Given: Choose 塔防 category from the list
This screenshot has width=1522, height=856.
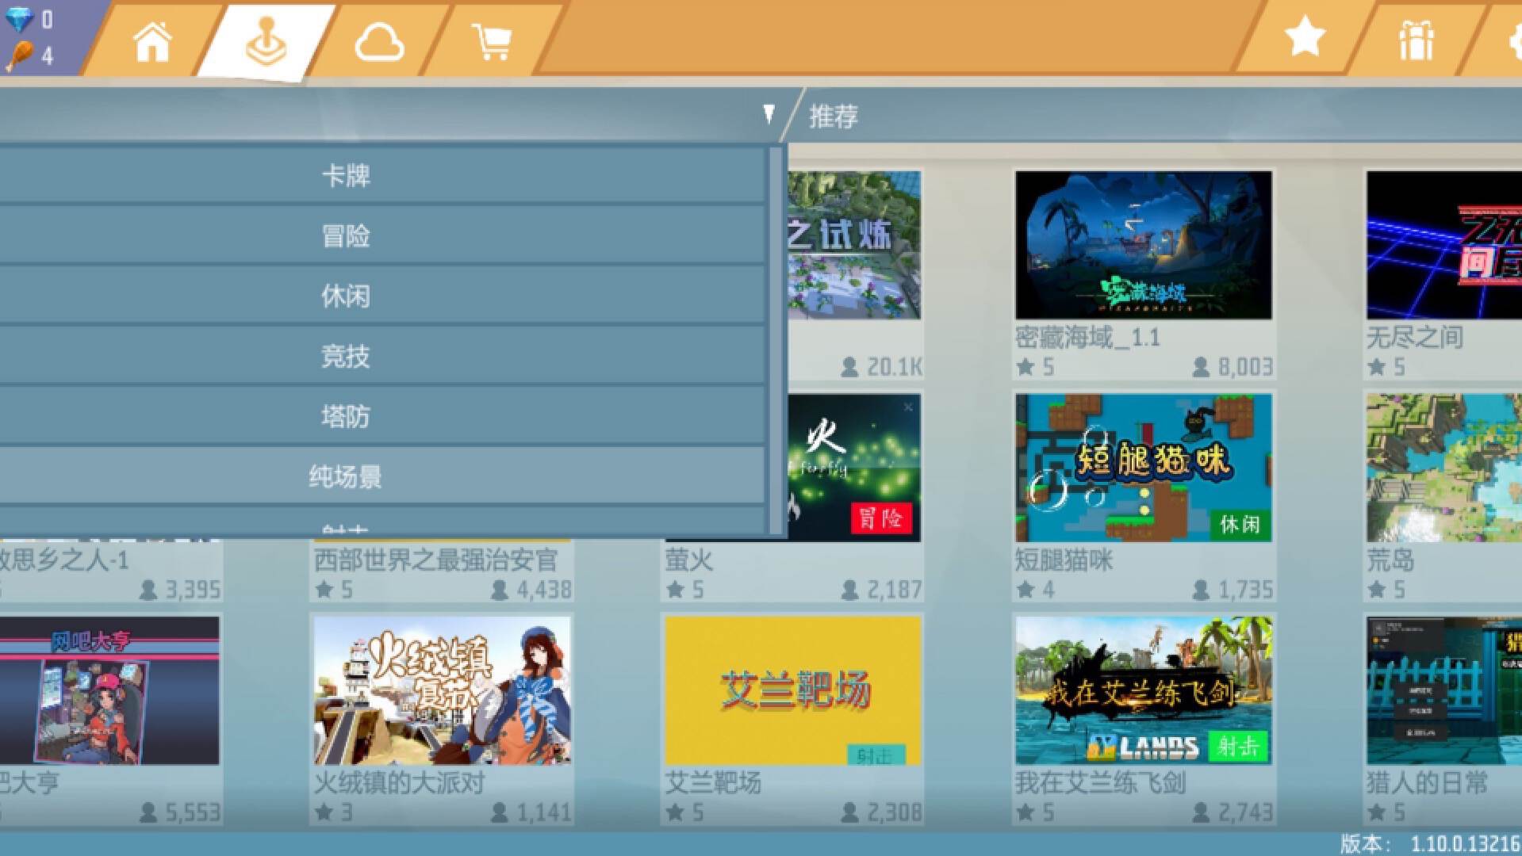Looking at the screenshot, I should [346, 416].
